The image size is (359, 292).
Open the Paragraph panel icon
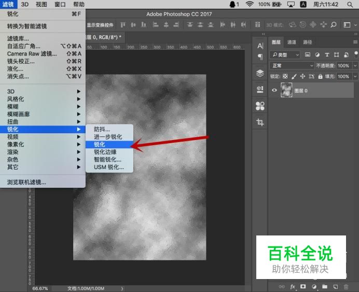(x=260, y=57)
